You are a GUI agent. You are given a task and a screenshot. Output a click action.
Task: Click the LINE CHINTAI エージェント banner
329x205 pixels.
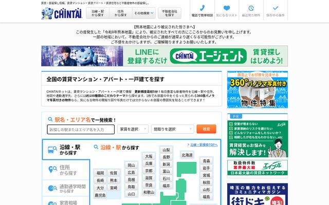pyautogui.click(x=164, y=56)
